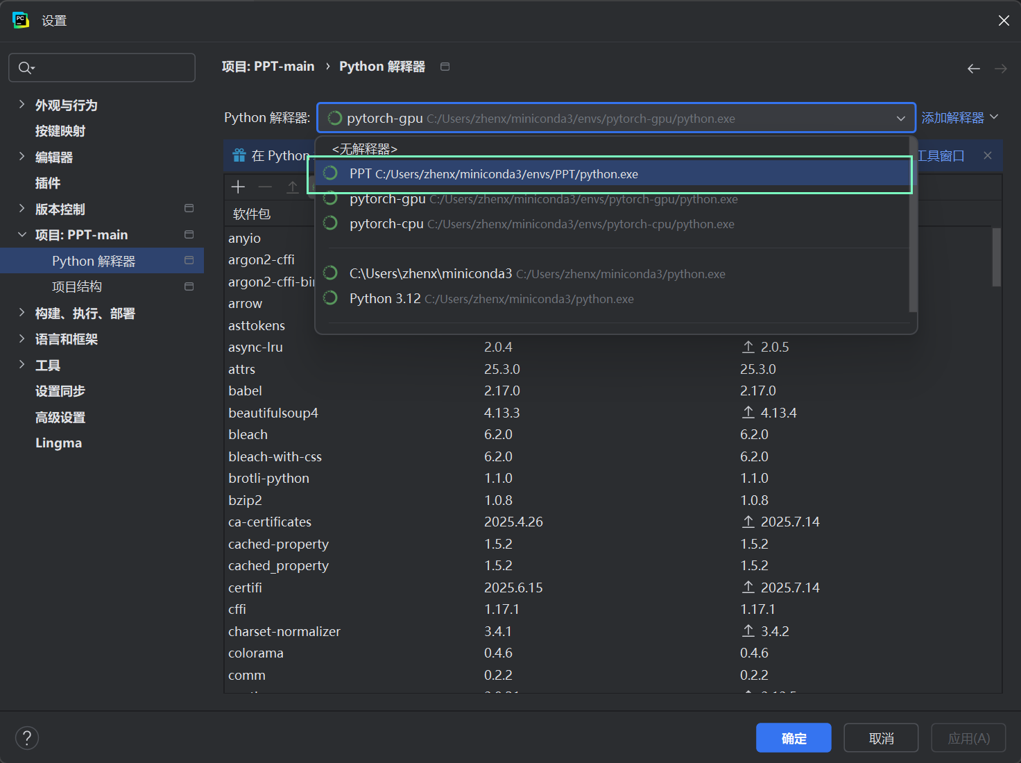Screen dimensions: 1021x763
Task: Click the gift icon in the banner
Action: pyautogui.click(x=239, y=155)
